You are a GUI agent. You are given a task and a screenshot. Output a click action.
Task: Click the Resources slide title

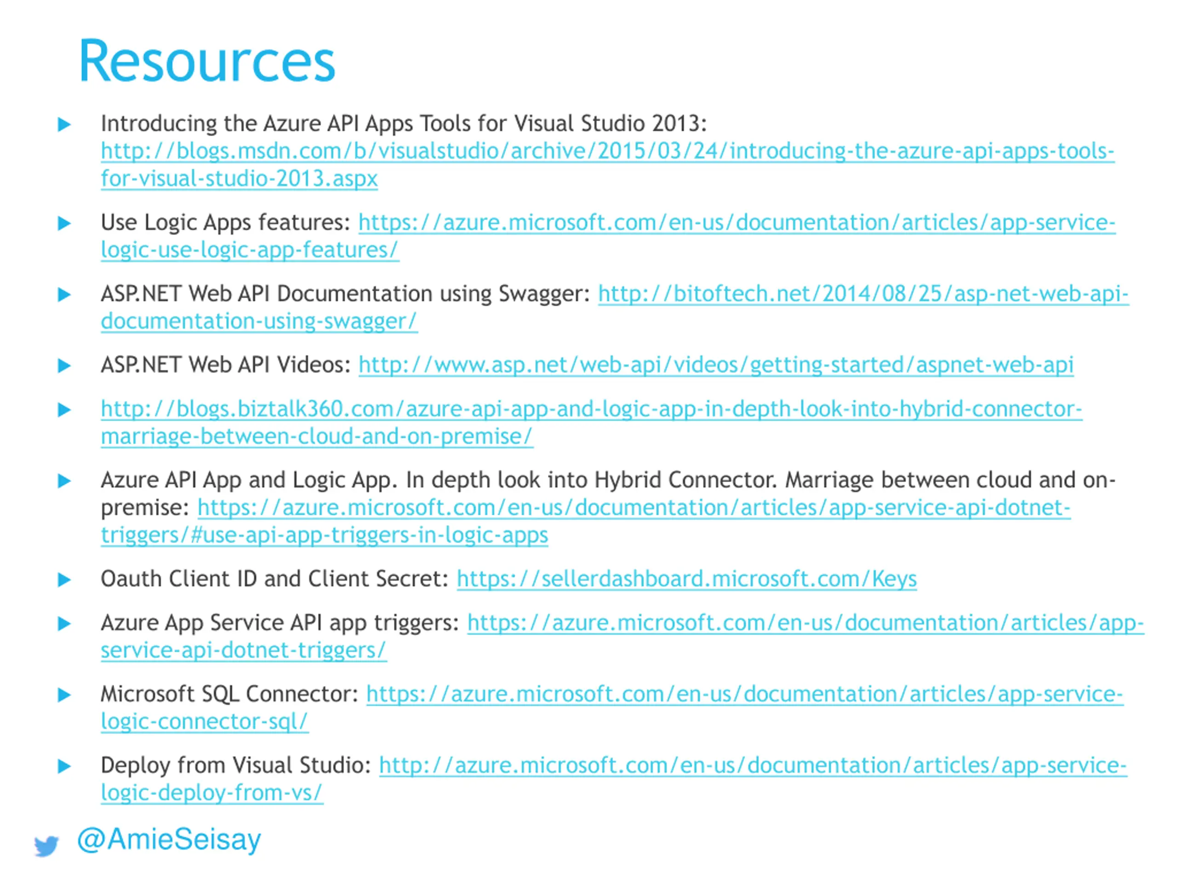click(x=207, y=61)
